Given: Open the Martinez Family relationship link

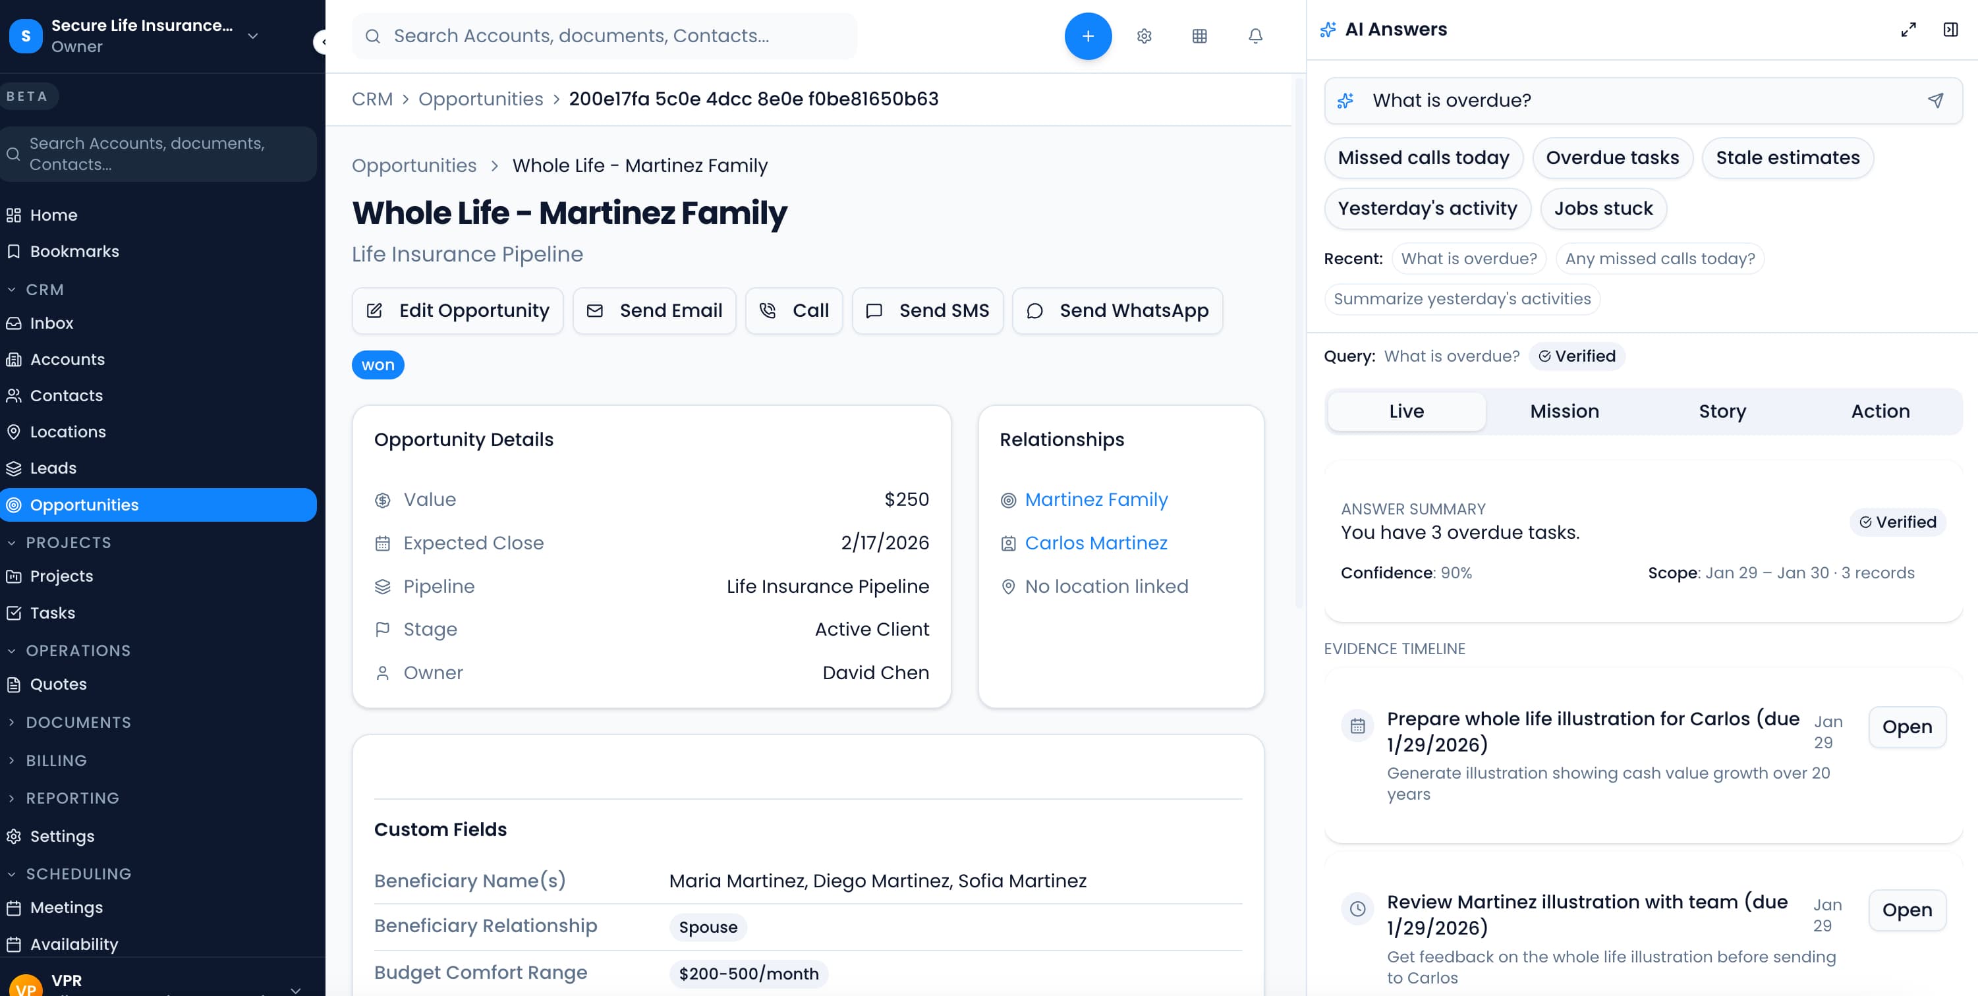Looking at the screenshot, I should pos(1096,499).
